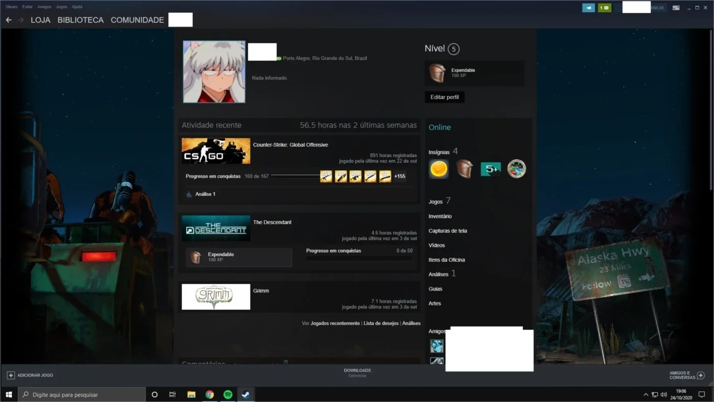Open the Downloads Gerenciar area
714x402 pixels.
(x=357, y=373)
